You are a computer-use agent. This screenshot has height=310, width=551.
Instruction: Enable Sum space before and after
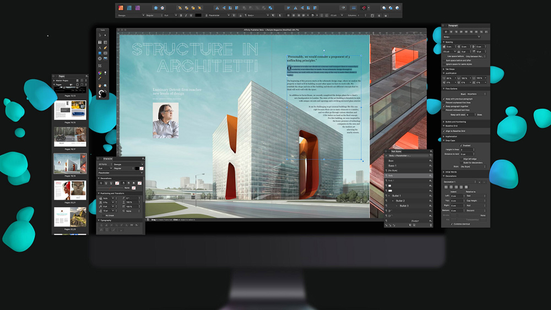[x=444, y=61]
